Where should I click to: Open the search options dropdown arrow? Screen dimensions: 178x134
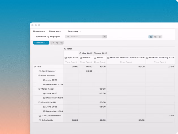(105, 37)
